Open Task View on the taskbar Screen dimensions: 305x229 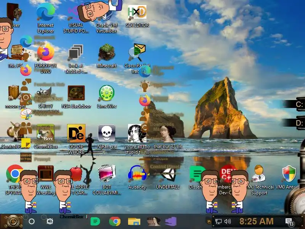click(50, 221)
